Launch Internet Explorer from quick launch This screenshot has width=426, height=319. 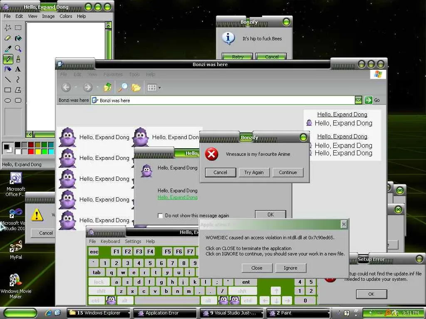(49, 313)
